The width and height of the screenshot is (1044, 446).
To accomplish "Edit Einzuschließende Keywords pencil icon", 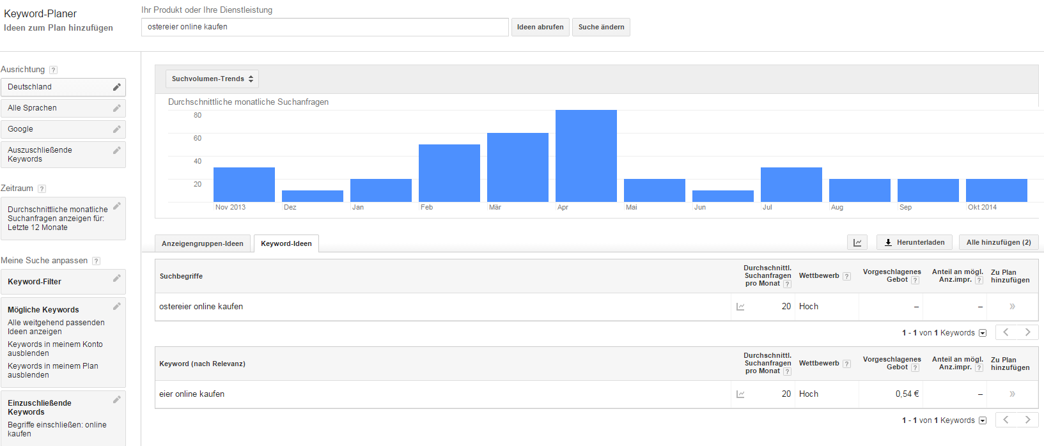I will pyautogui.click(x=117, y=399).
